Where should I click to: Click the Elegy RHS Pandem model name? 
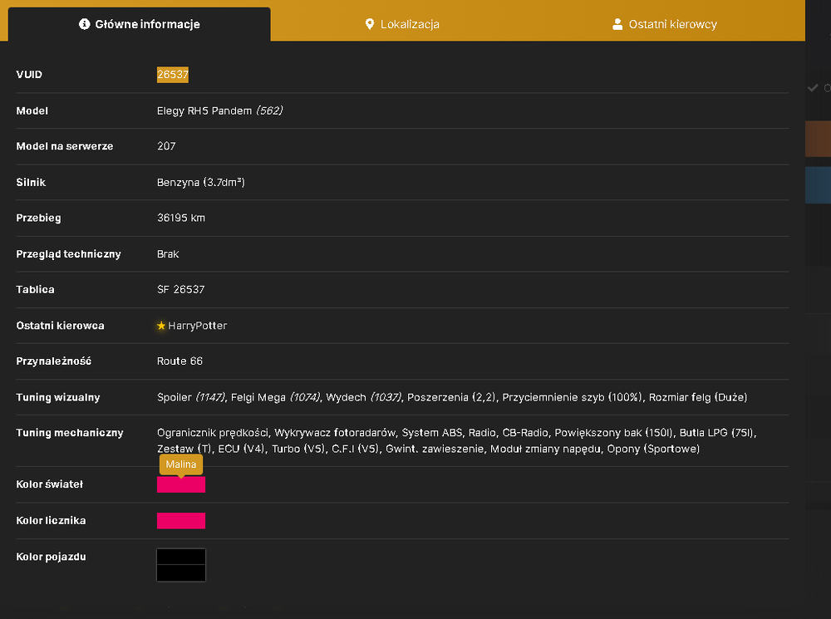point(204,111)
